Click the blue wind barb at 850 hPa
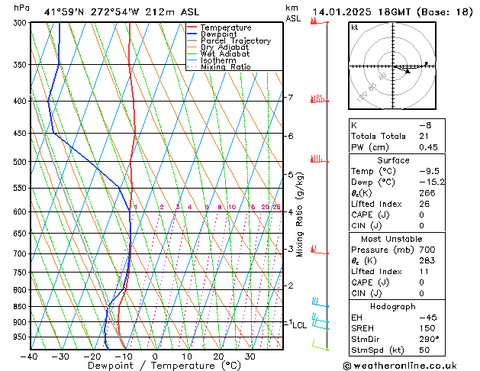480x371 pixels. [x=321, y=302]
